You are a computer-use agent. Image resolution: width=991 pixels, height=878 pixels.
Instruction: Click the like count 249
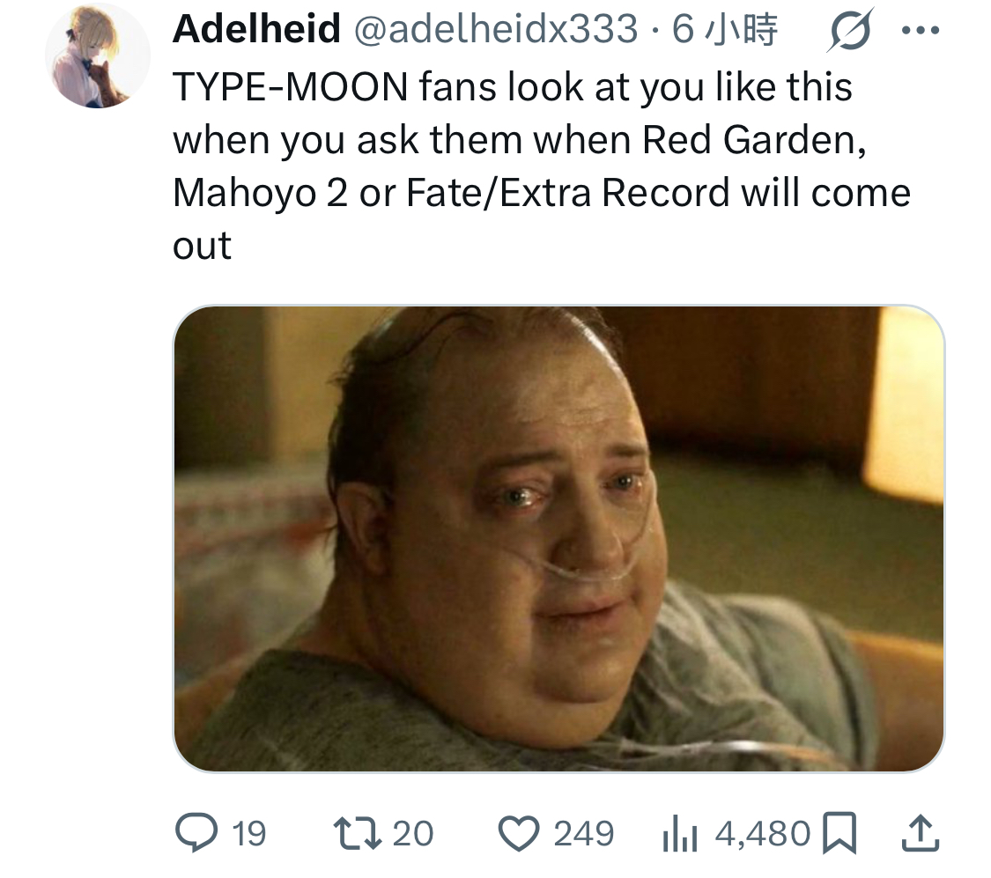point(584,834)
